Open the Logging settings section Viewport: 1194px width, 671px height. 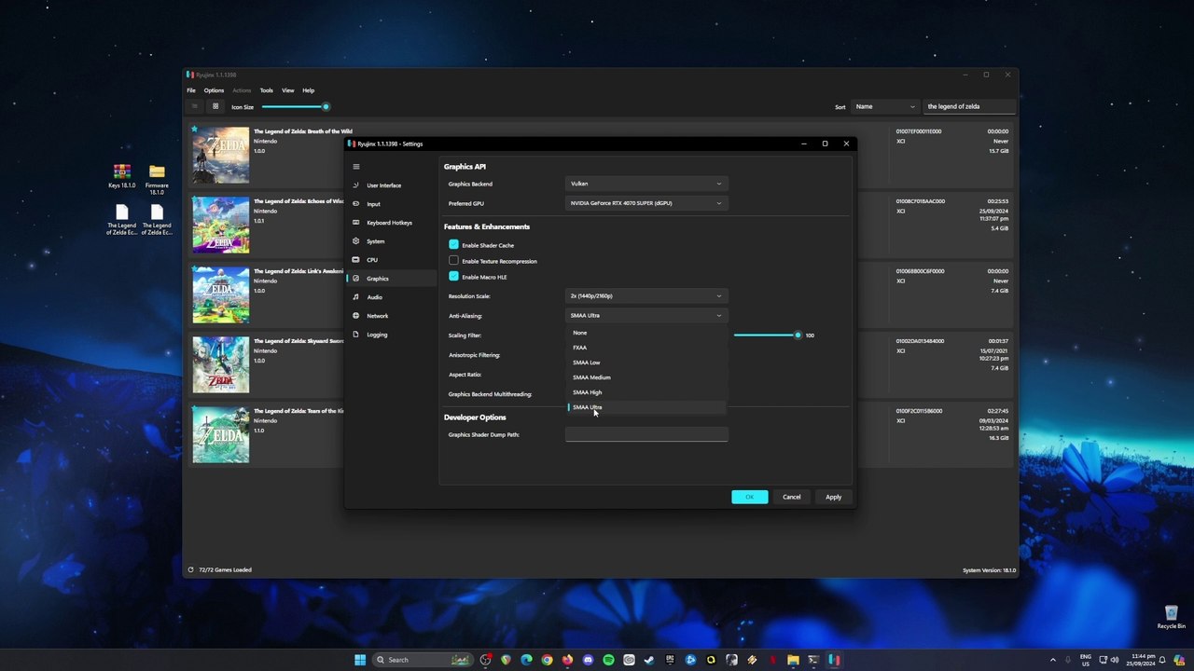377,335
